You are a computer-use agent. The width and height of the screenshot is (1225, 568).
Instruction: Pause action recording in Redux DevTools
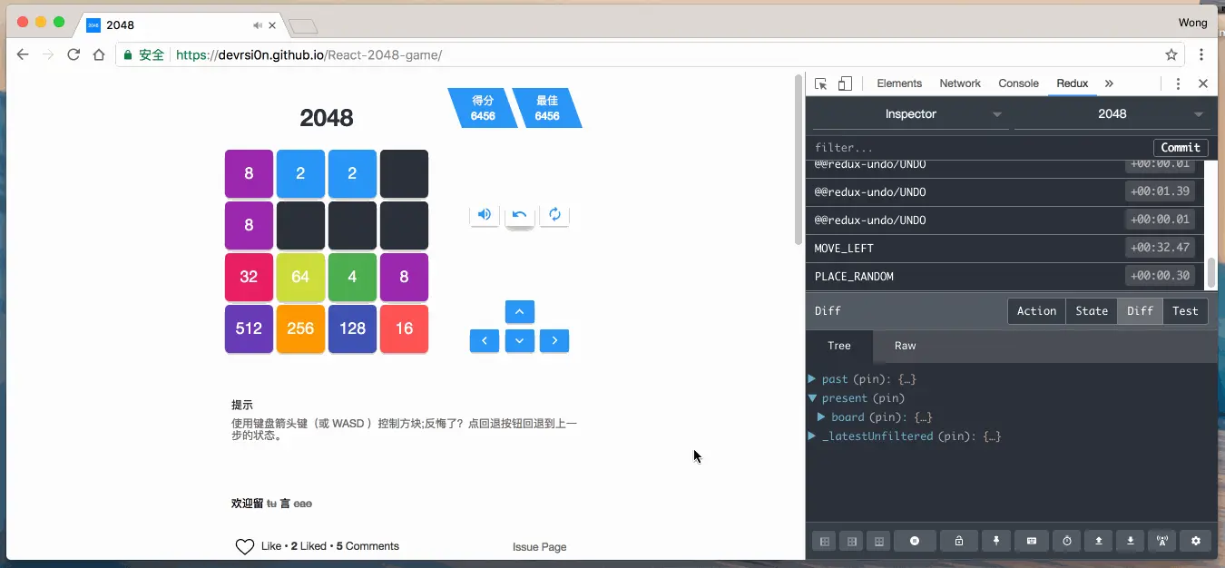tap(915, 541)
